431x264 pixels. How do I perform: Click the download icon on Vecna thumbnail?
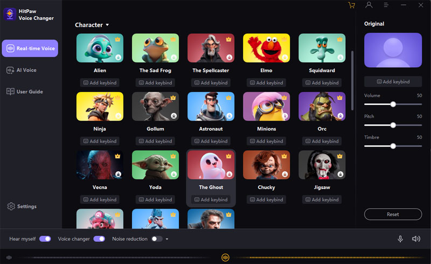(118, 173)
